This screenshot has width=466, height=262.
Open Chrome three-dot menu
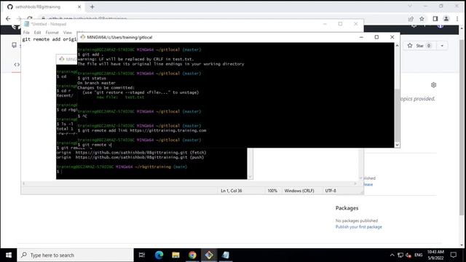click(x=457, y=19)
